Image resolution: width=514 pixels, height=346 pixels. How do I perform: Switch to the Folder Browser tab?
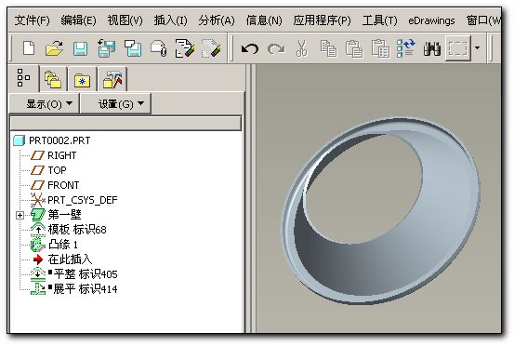pyautogui.click(x=53, y=79)
